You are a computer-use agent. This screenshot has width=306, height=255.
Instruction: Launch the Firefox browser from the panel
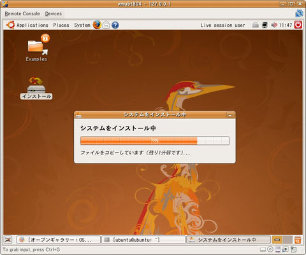(97, 25)
